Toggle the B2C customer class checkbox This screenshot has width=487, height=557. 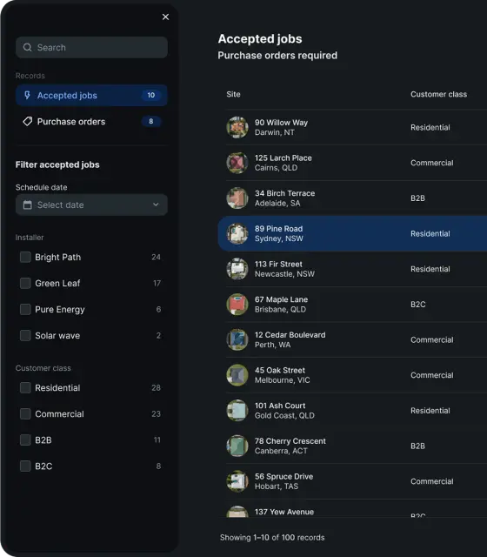25,466
